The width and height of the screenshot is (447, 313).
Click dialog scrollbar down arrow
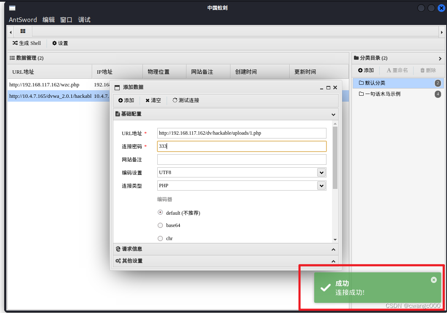pyautogui.click(x=335, y=240)
